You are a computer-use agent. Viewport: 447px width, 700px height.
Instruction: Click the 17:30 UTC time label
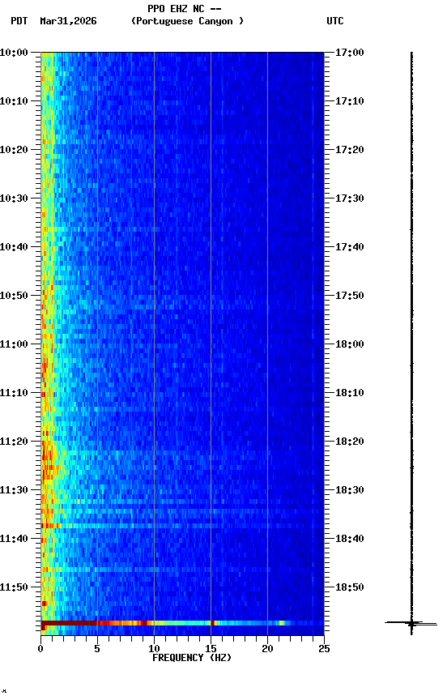tap(350, 198)
